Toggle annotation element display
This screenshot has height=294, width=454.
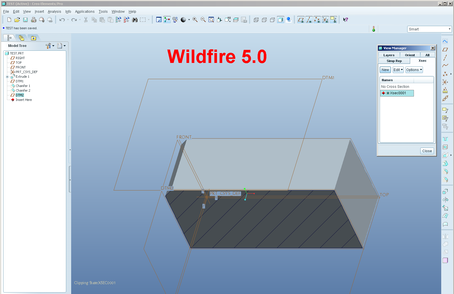click(x=333, y=20)
